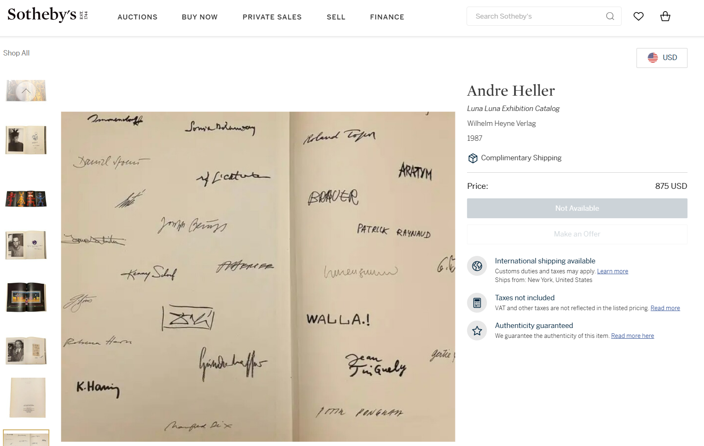
Task: Click the authenticity star icon
Action: coord(477,330)
